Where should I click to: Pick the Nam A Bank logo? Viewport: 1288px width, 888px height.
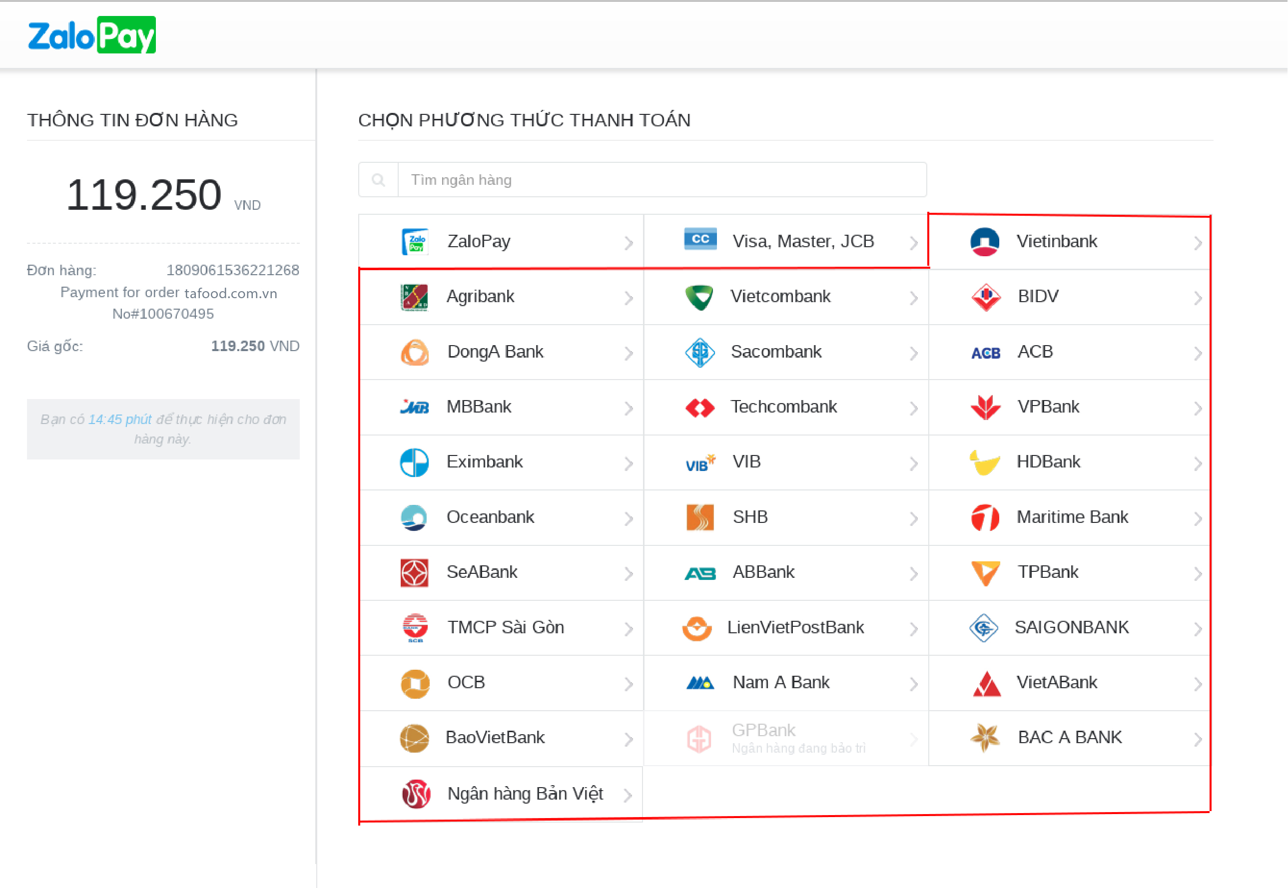coord(700,682)
